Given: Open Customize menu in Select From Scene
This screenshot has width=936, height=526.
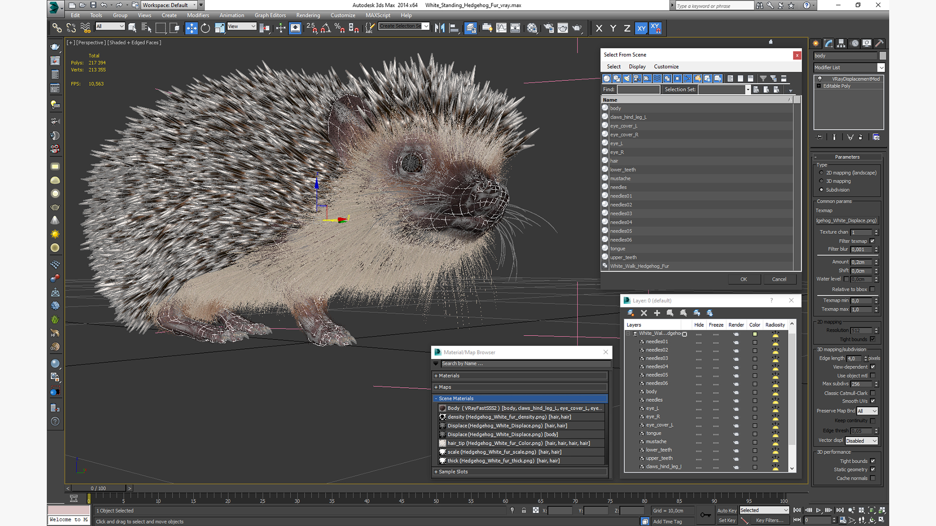Looking at the screenshot, I should click(x=666, y=67).
